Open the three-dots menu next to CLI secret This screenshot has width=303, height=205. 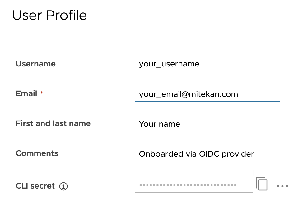pos(282,186)
